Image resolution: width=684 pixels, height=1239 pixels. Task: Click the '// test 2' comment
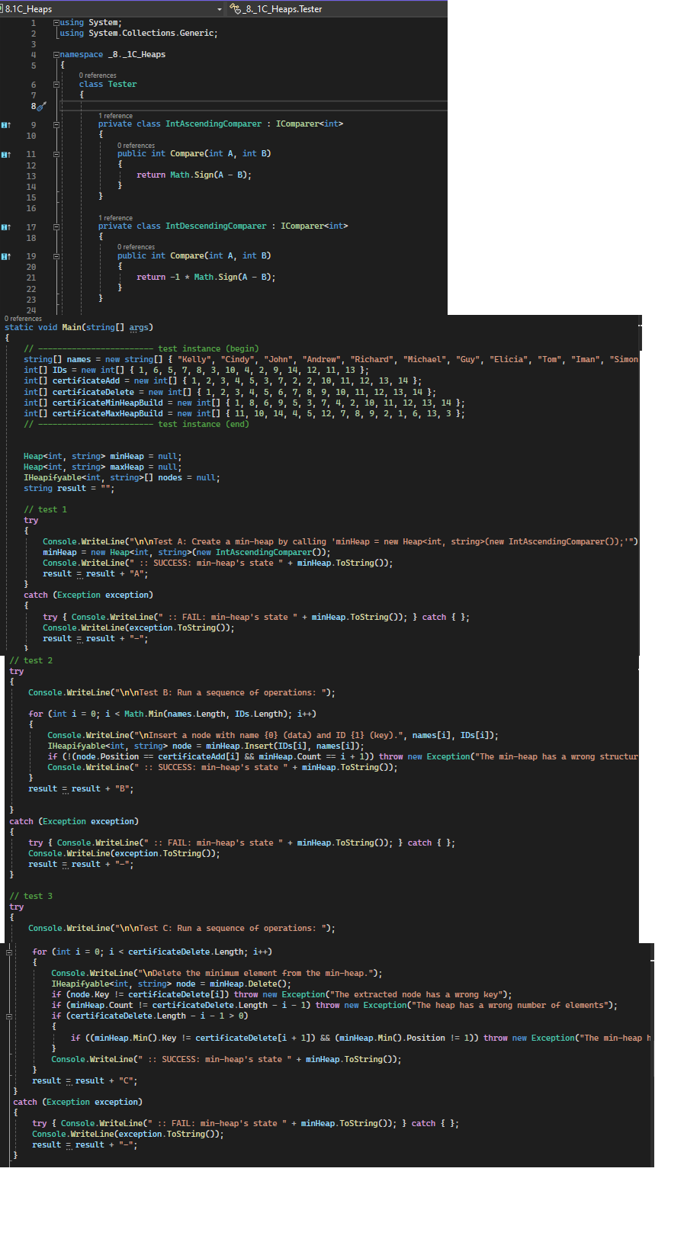pyautogui.click(x=31, y=660)
